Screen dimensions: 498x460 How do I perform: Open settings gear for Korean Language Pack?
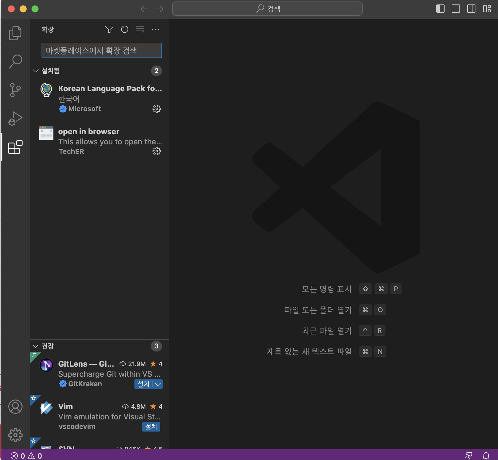pos(157,109)
